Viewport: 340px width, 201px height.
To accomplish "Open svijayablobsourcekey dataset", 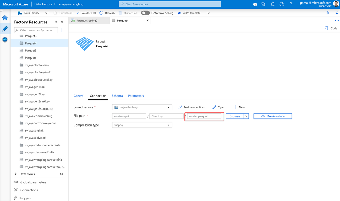I will tap(39, 80).
